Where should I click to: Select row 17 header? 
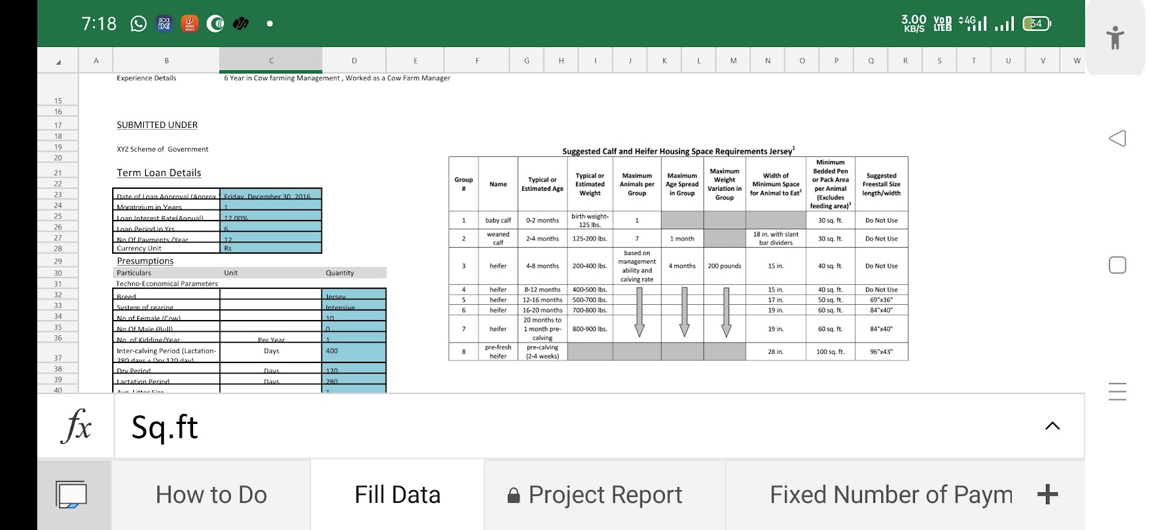click(58, 125)
